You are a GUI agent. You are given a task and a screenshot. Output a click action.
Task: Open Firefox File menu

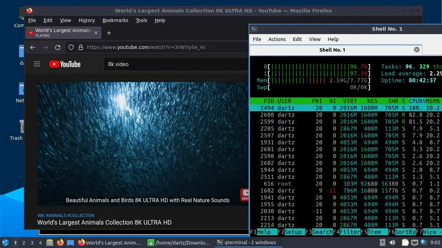tap(32, 20)
